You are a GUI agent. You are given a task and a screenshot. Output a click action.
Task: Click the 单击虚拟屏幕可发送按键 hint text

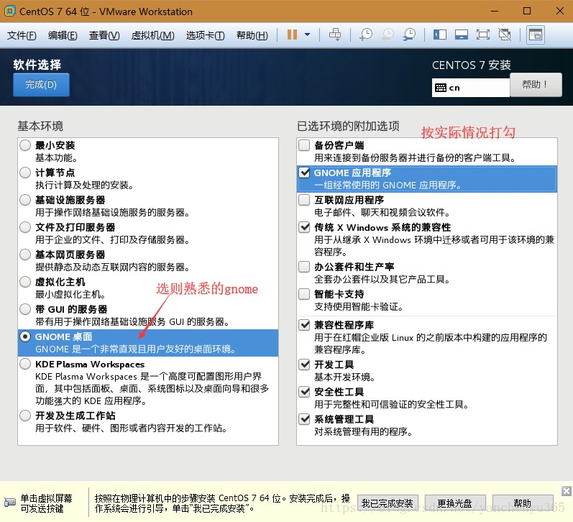[47, 503]
